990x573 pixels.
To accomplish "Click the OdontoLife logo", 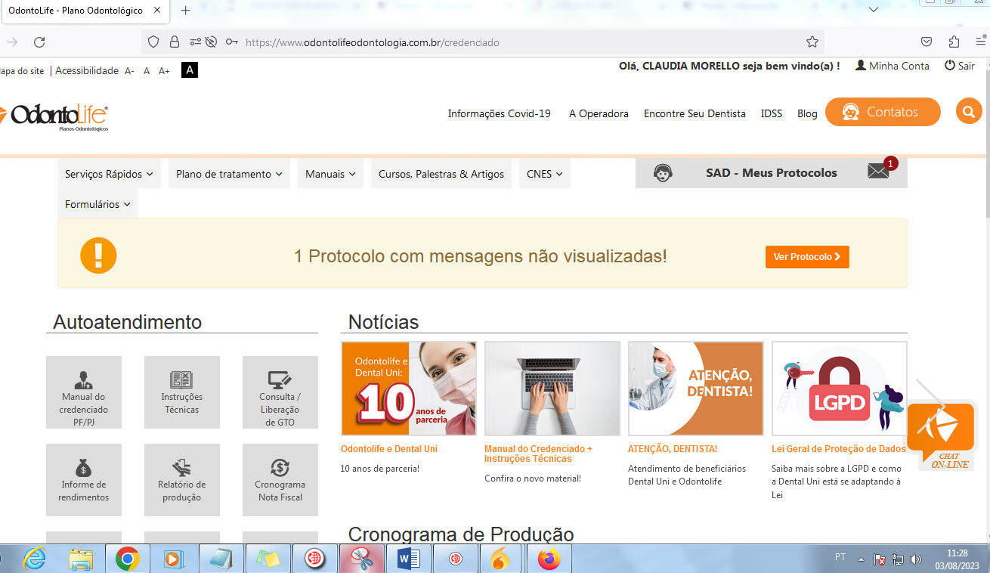I will 54,117.
